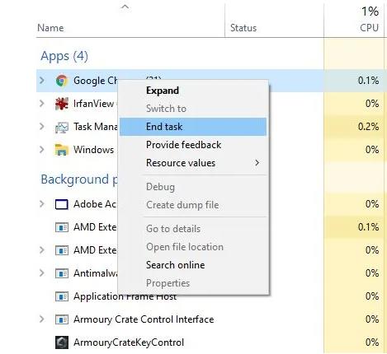Expand the Task Manager process group
The image size is (387, 354).
tap(42, 127)
